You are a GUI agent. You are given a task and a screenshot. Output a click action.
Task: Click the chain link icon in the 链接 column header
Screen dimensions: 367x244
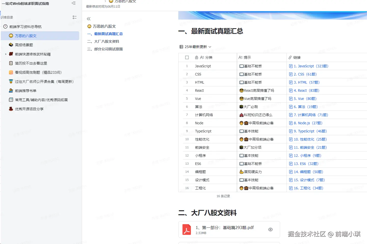(x=291, y=57)
